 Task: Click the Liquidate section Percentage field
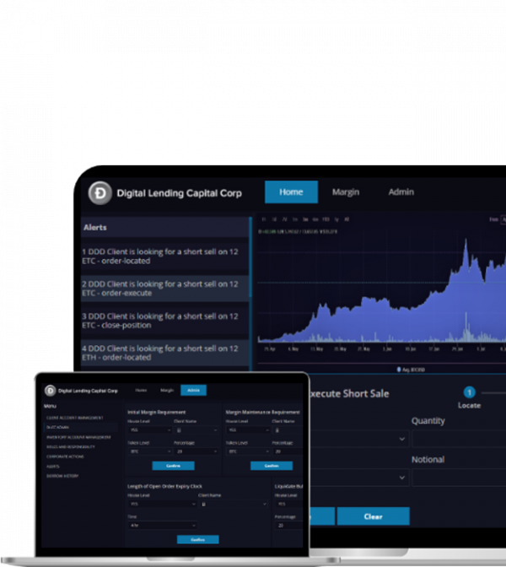289,526
